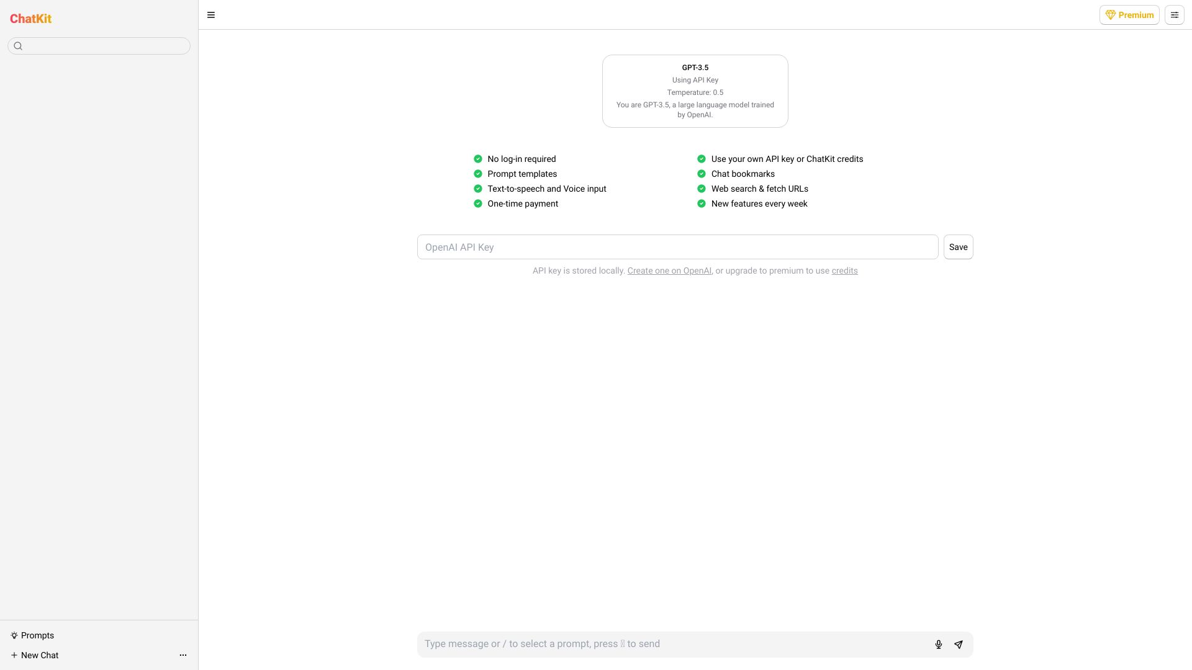Viewport: 1192px width, 670px height.
Task: Click the search magnifier in the sidebar
Action: [x=18, y=45]
